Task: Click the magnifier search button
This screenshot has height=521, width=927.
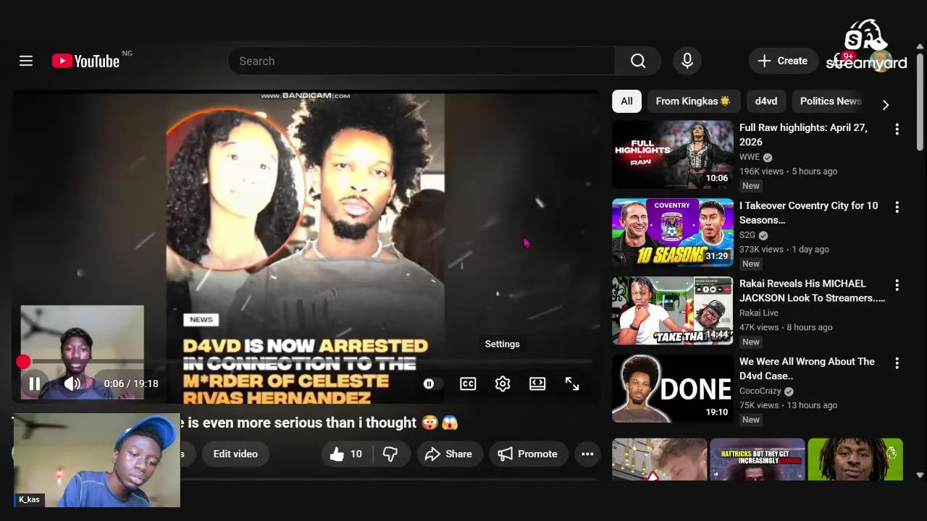Action: 638,61
